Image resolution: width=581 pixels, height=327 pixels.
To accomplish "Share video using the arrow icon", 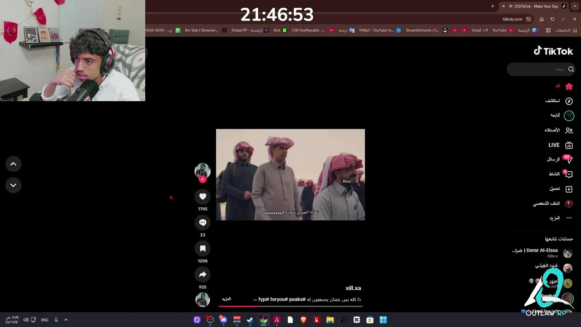I will 202,274.
